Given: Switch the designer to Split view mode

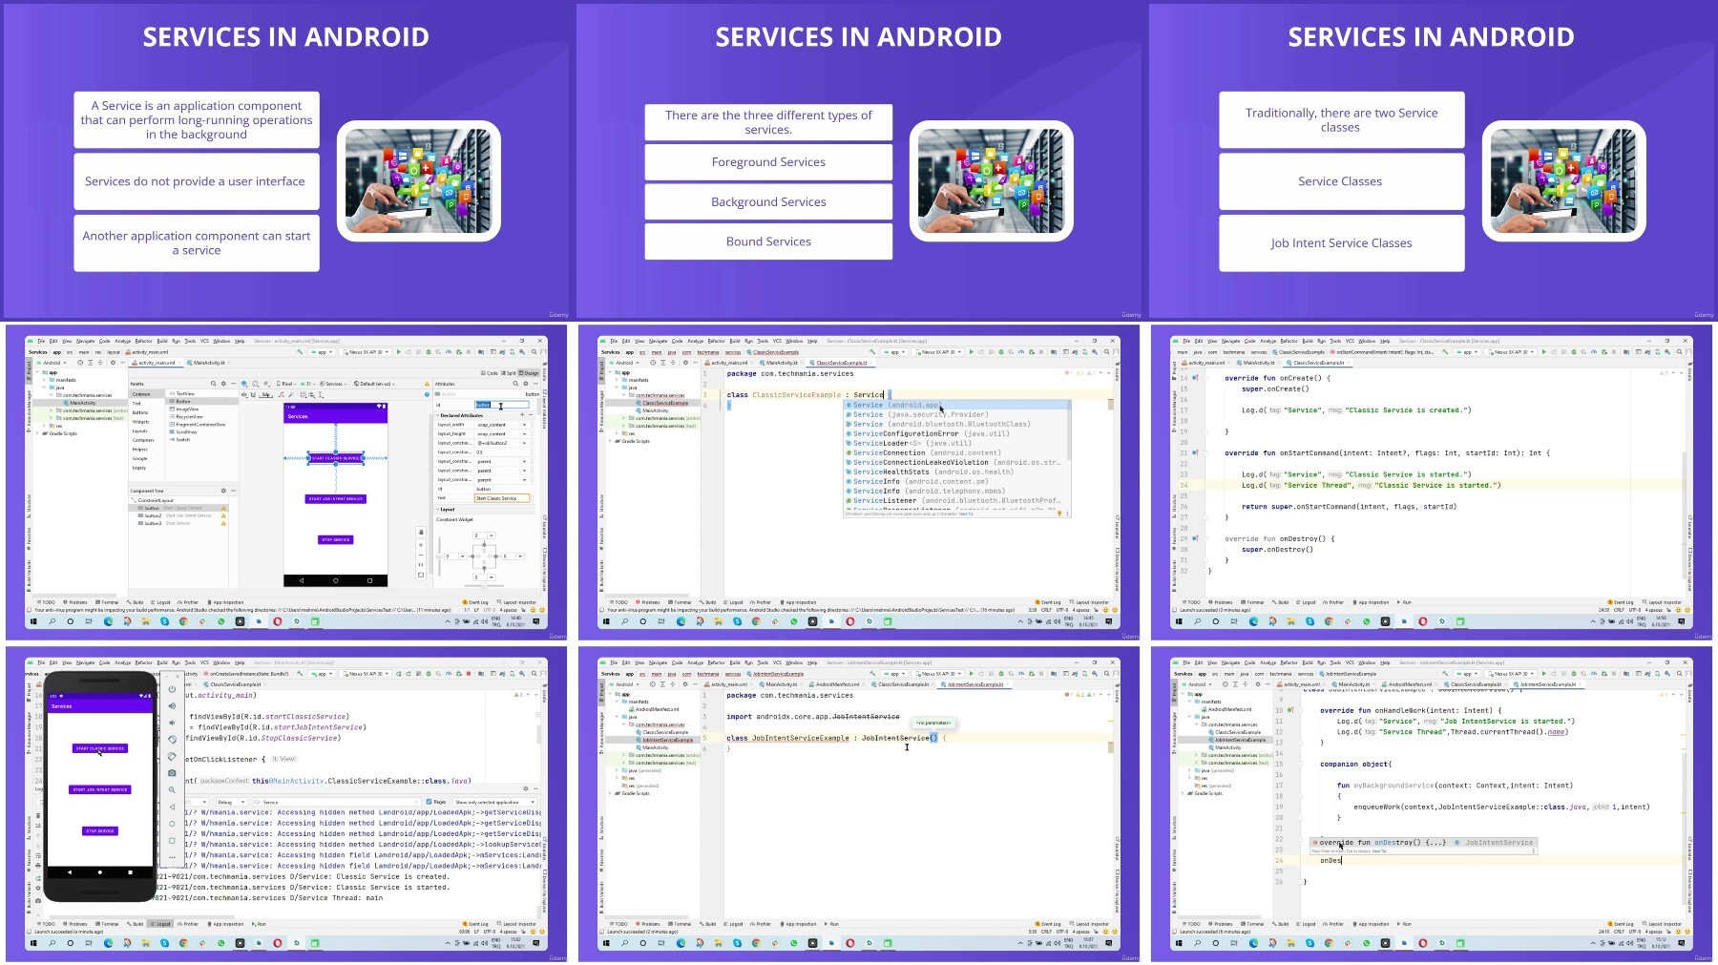Looking at the screenshot, I should 510,373.
